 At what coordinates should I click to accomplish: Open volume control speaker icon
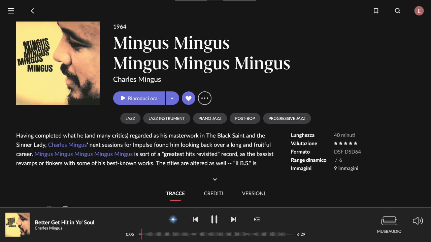tap(418, 221)
